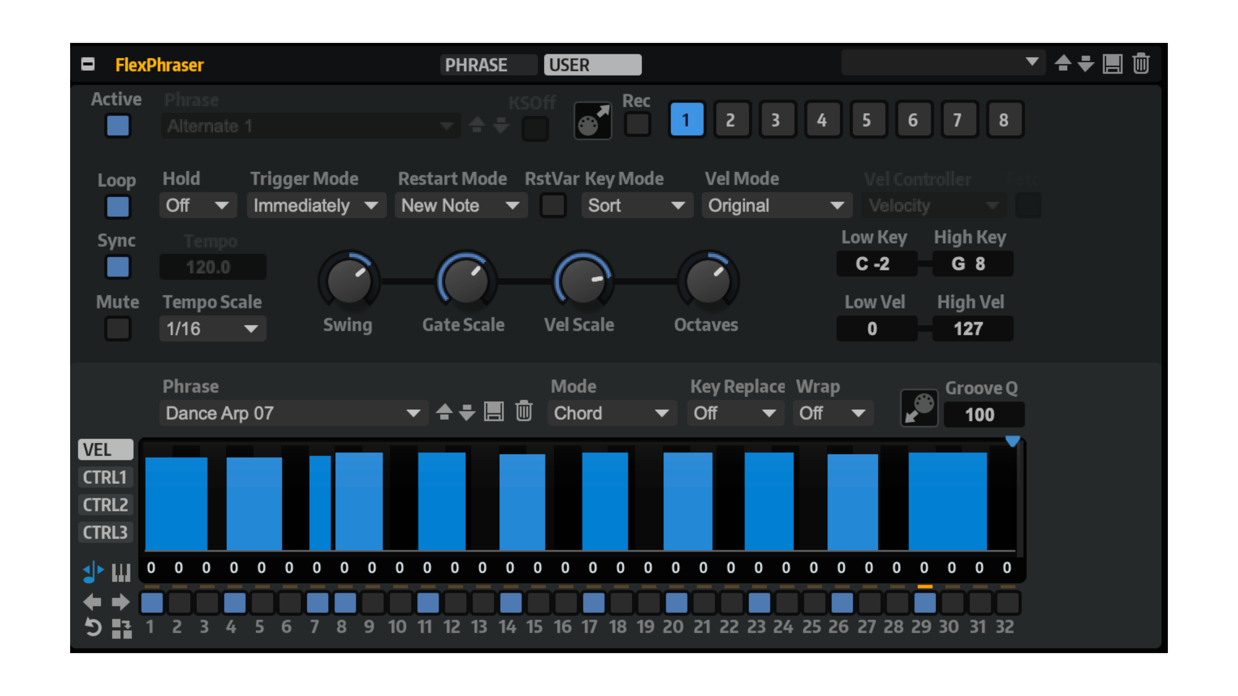Enable step 2 toggle

(180, 602)
